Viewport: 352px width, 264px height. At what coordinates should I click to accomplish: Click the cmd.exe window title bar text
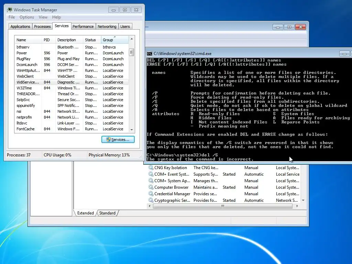[x=183, y=54]
